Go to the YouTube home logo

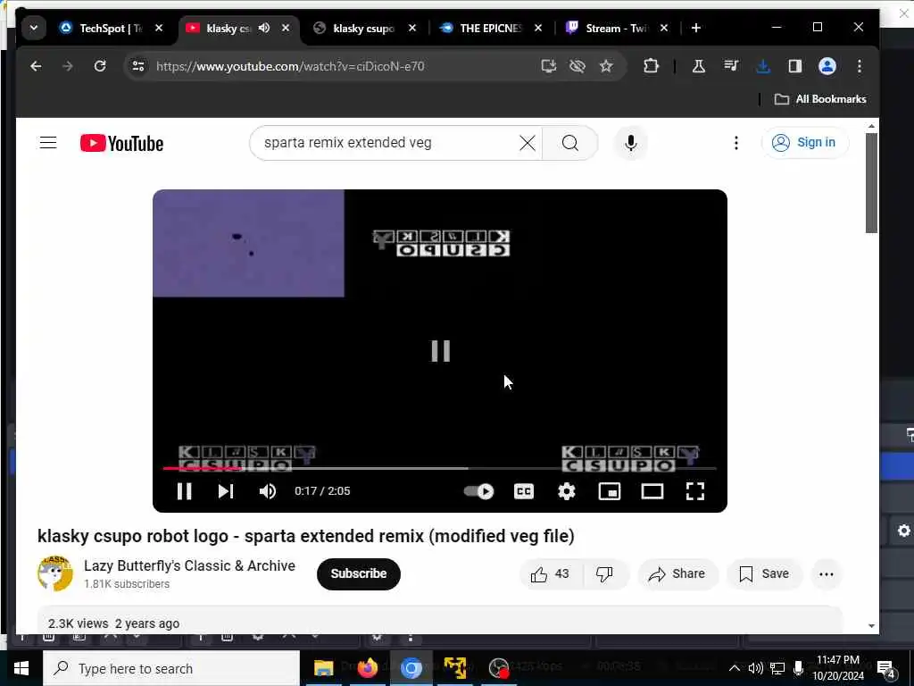click(x=121, y=143)
